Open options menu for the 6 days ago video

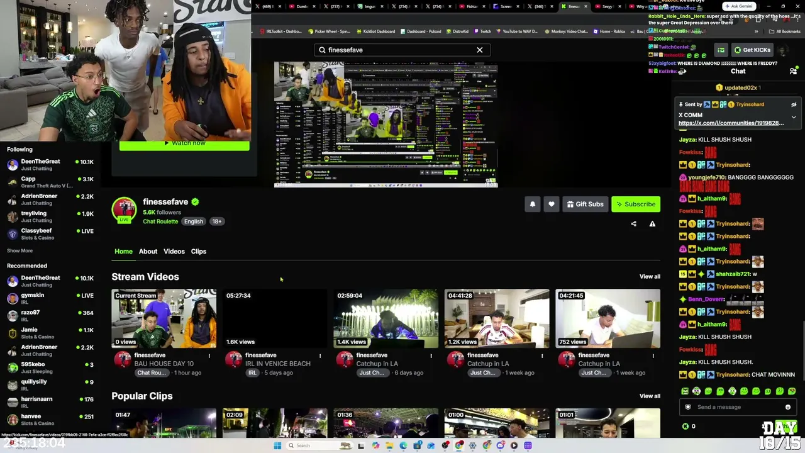coord(431,356)
